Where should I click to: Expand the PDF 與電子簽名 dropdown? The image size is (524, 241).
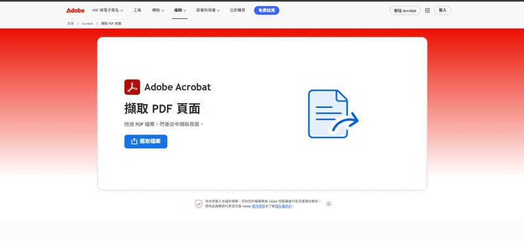click(107, 10)
